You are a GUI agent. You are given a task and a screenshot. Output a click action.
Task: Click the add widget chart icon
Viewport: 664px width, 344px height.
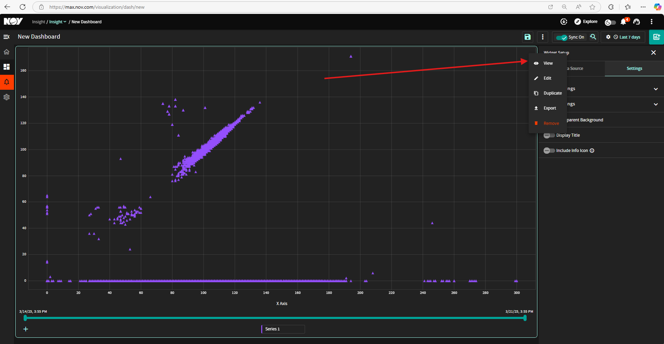coord(656,37)
